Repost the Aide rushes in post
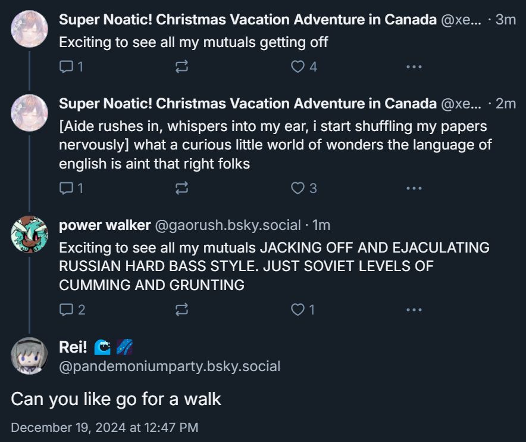 182,188
